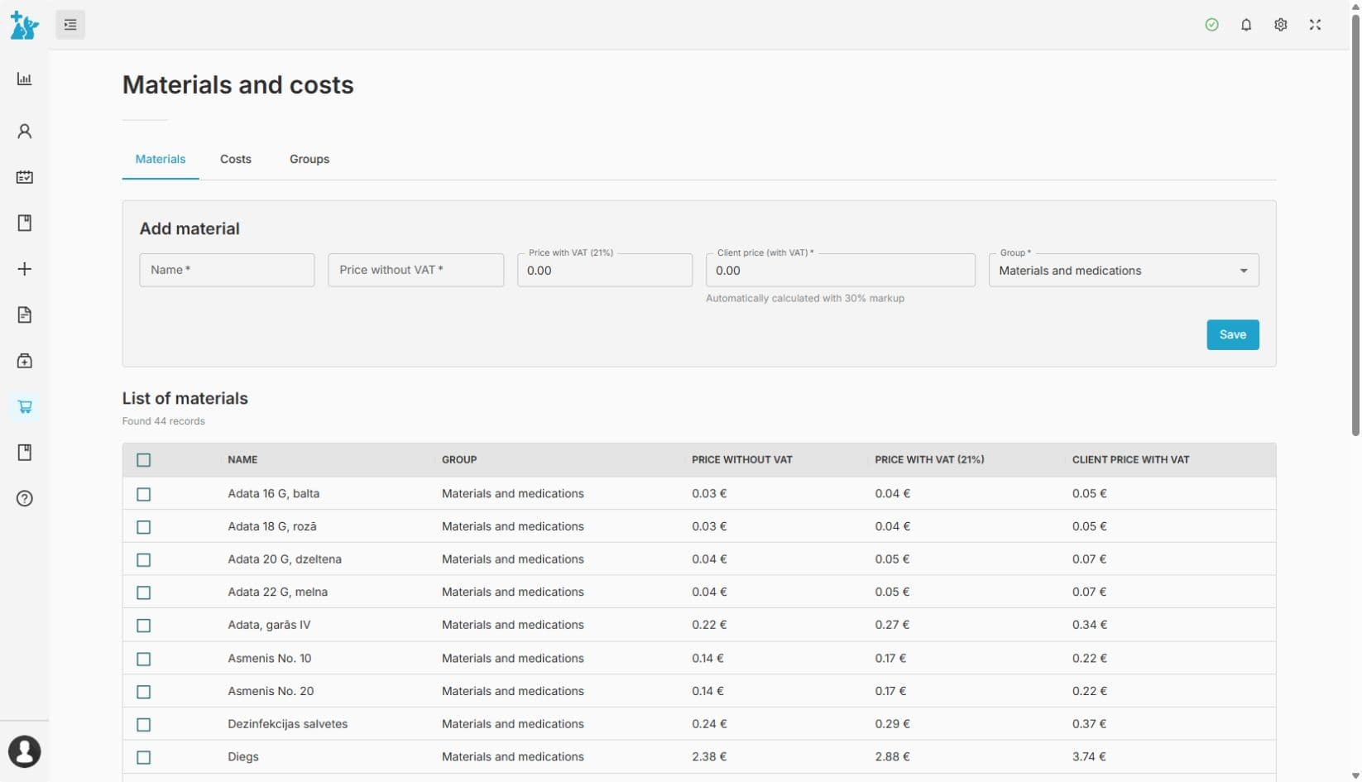Check the Dezinfekcijas salvetes row

(x=144, y=725)
